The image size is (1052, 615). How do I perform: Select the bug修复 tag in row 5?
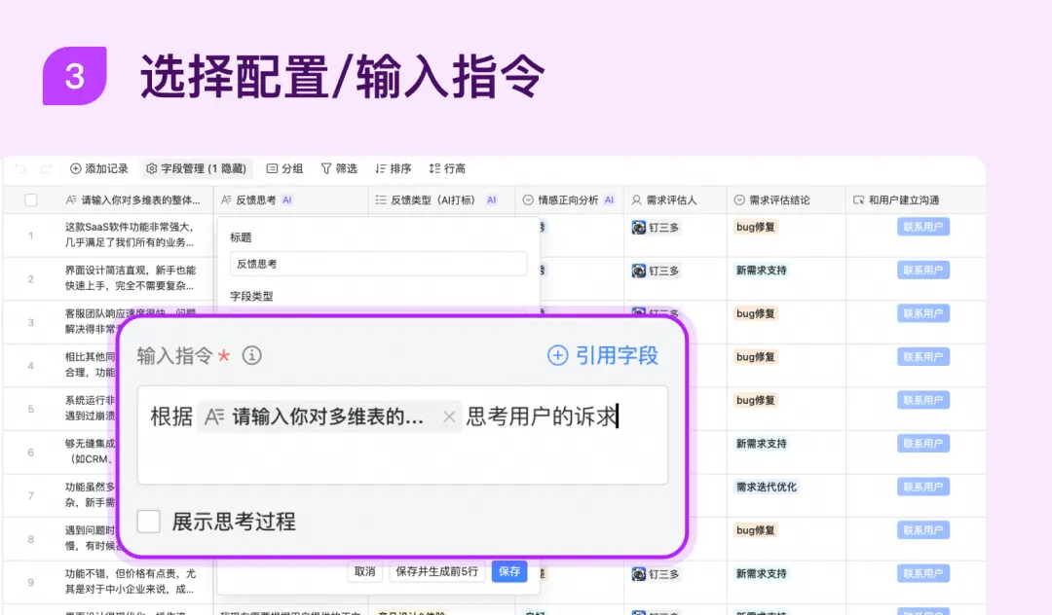tap(756, 401)
